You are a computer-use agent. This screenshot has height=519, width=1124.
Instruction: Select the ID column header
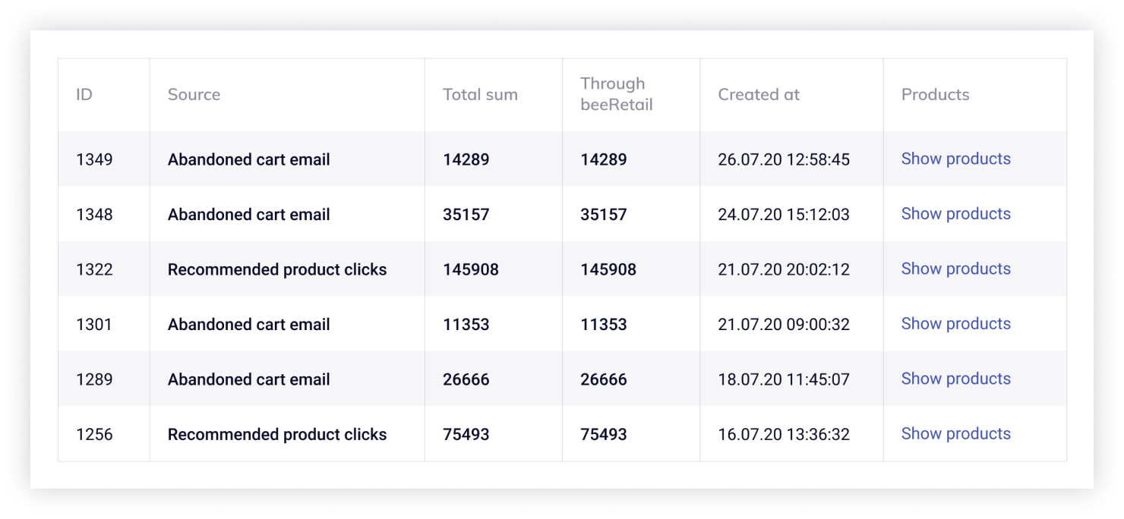tap(84, 95)
